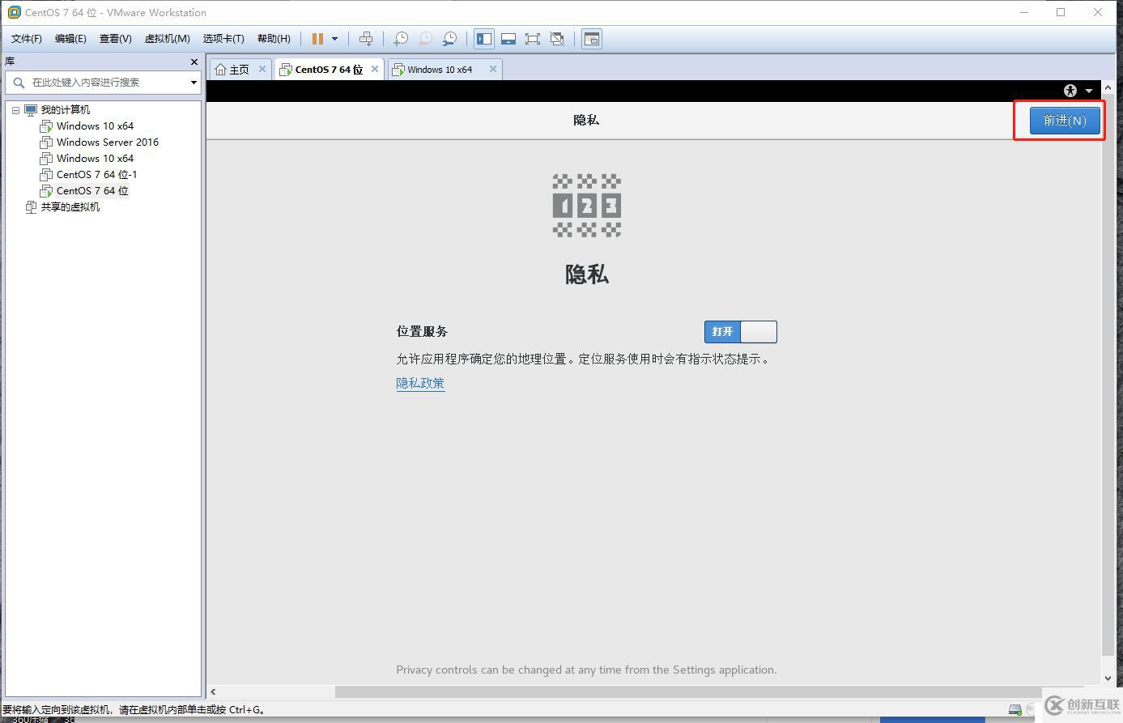Open the library search dropdown arrow
Screen dimensions: 1123x723
tap(194, 82)
